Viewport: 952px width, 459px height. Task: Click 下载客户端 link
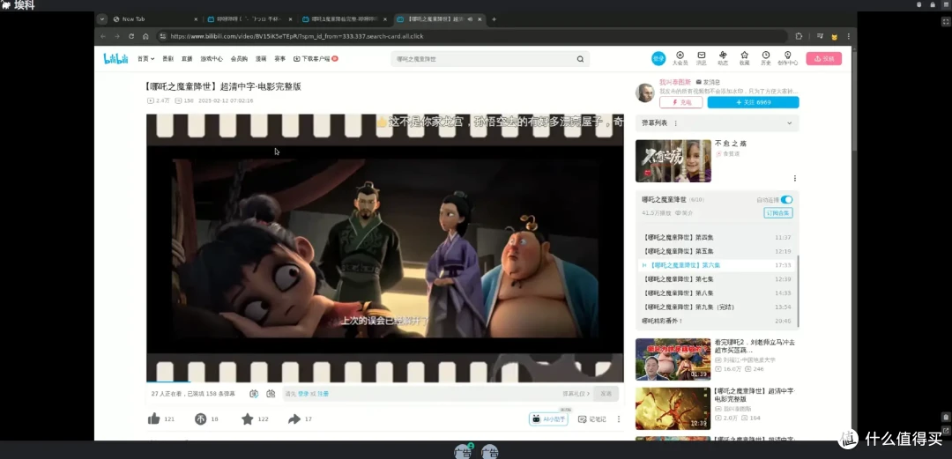(x=315, y=59)
